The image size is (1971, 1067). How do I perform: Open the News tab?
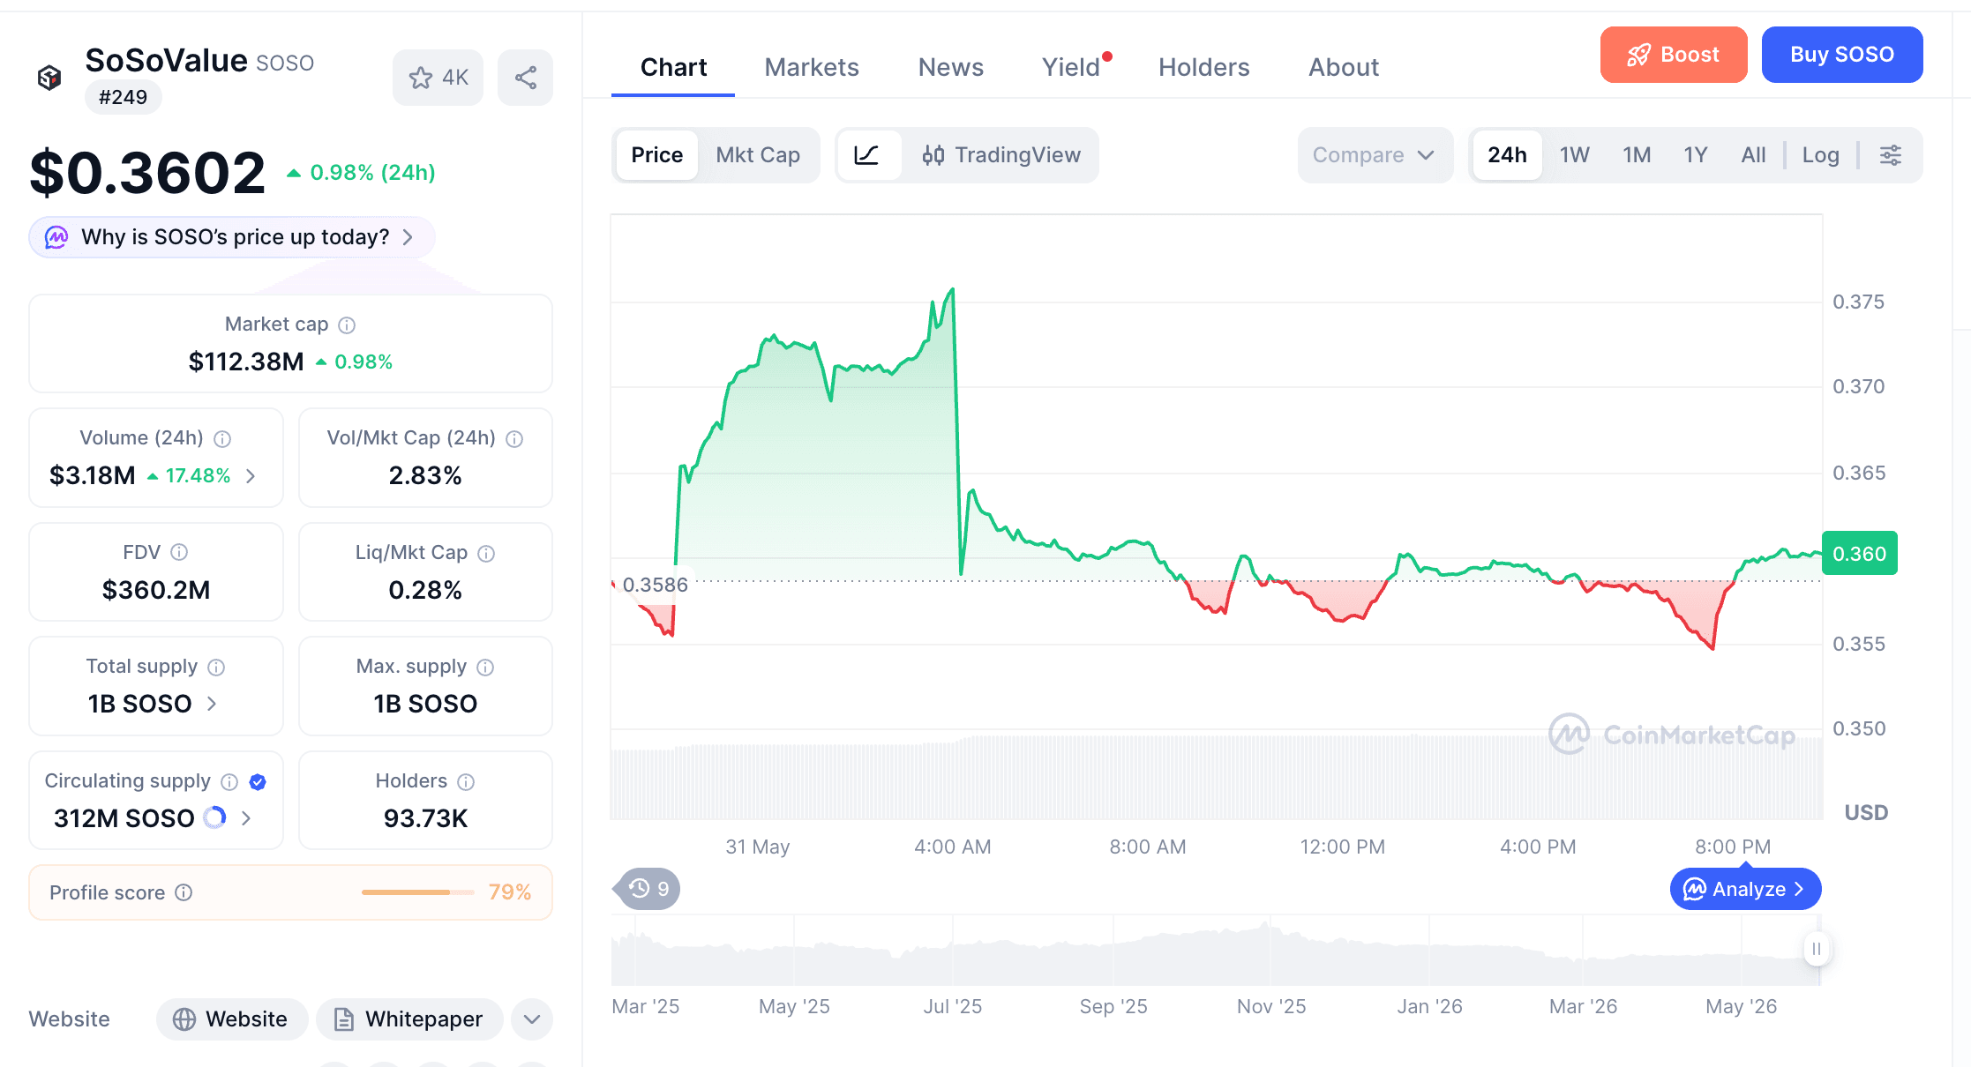click(x=950, y=67)
